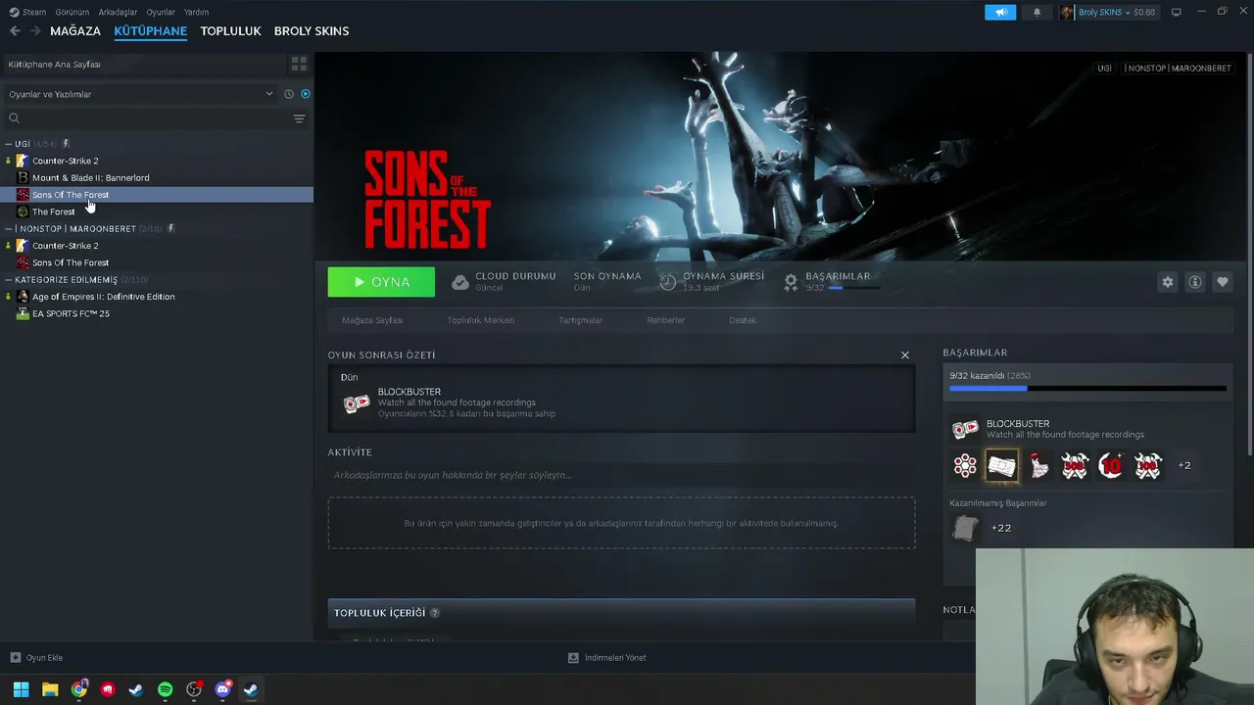Click the green OYNA play button

[x=381, y=282]
